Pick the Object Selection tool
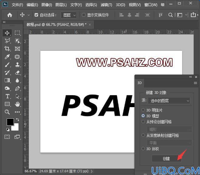200x175 pixels. tap(17, 41)
